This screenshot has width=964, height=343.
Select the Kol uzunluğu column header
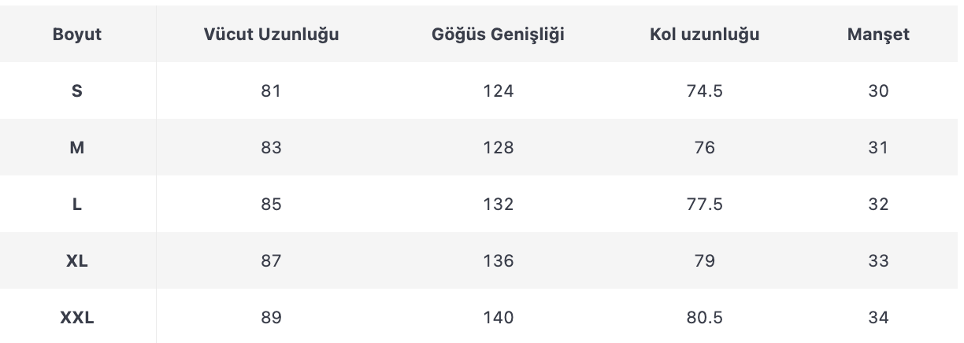pyautogui.click(x=705, y=35)
